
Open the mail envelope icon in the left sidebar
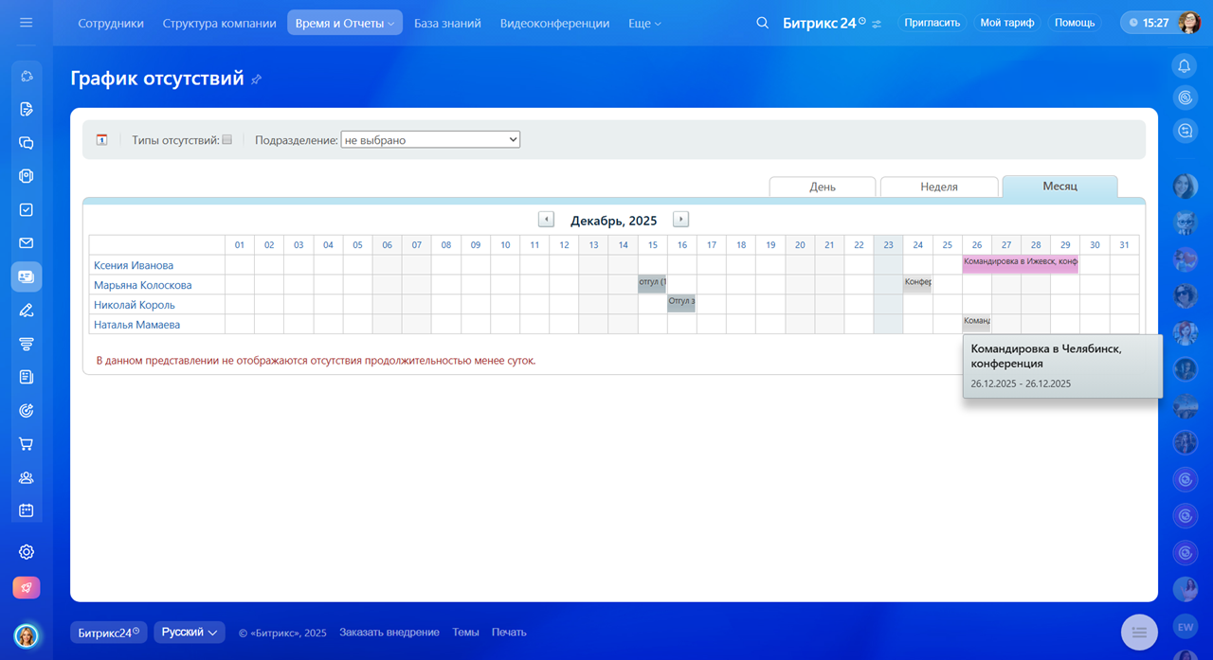click(x=27, y=243)
